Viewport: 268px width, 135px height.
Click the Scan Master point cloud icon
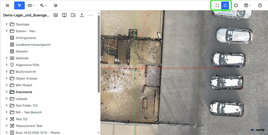click(12, 133)
